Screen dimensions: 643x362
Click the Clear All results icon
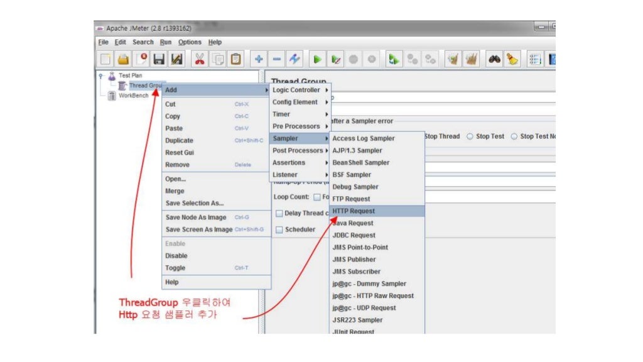tap(471, 60)
